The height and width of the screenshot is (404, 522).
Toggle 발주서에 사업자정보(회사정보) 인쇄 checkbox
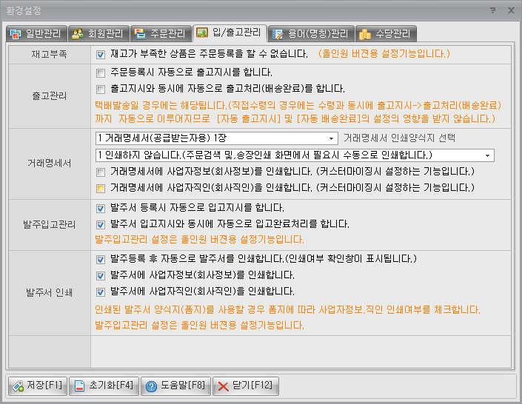[x=100, y=275]
